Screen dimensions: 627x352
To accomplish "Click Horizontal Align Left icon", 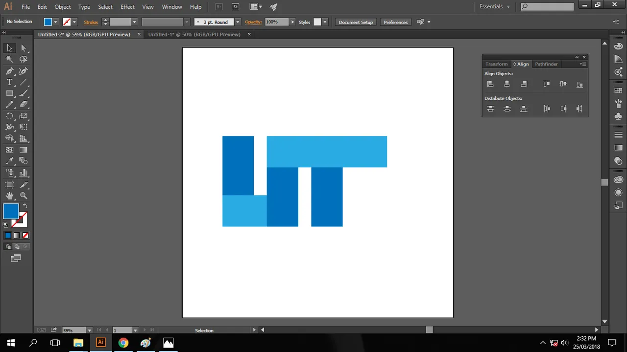I will click(490, 84).
